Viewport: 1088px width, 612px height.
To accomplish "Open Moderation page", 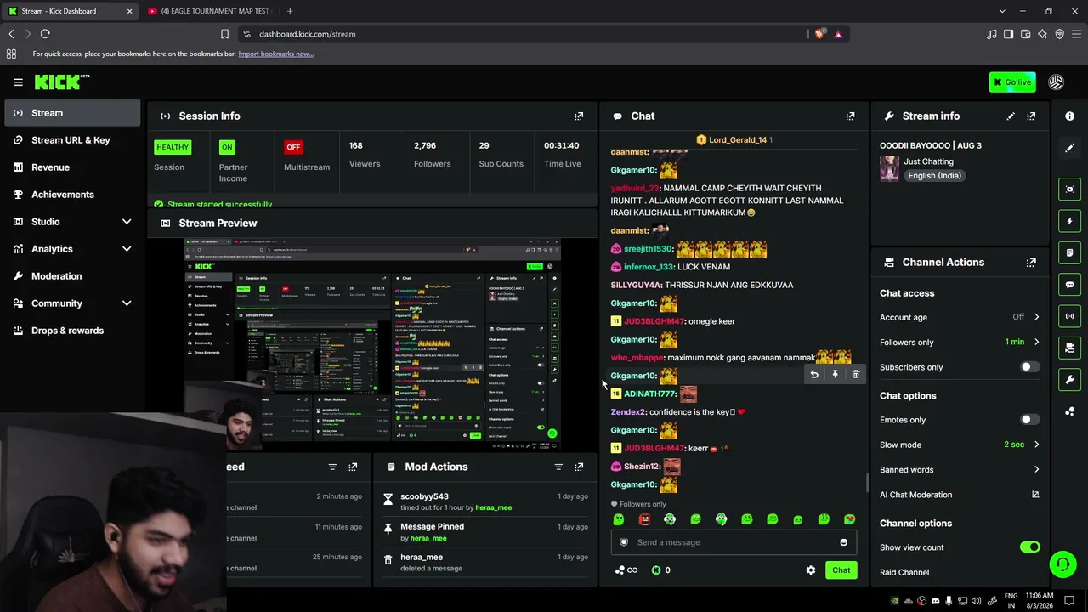I will [x=71, y=276].
